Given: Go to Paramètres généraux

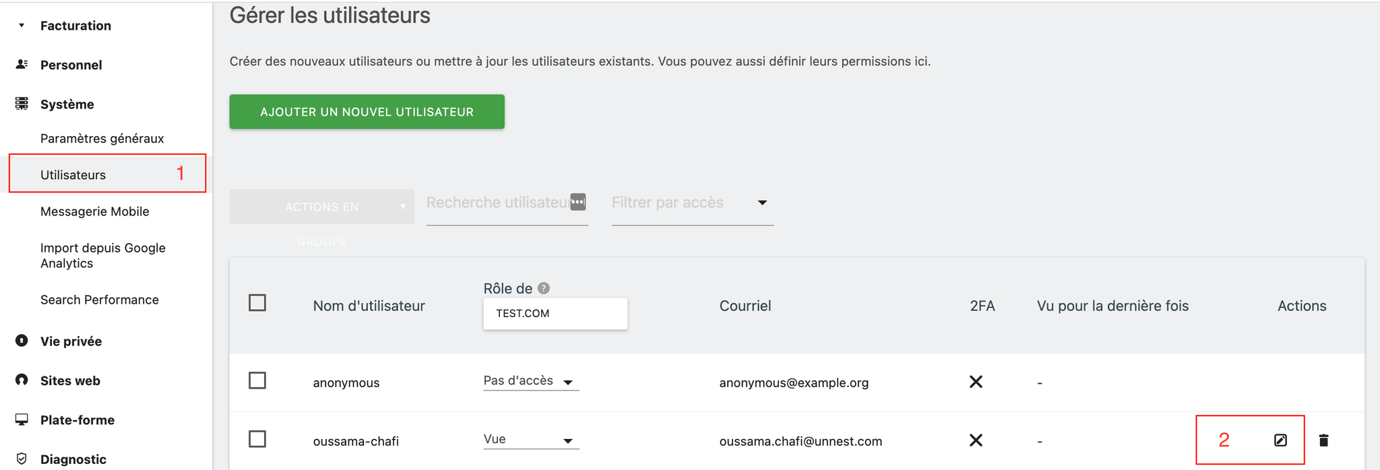Looking at the screenshot, I should (x=102, y=139).
